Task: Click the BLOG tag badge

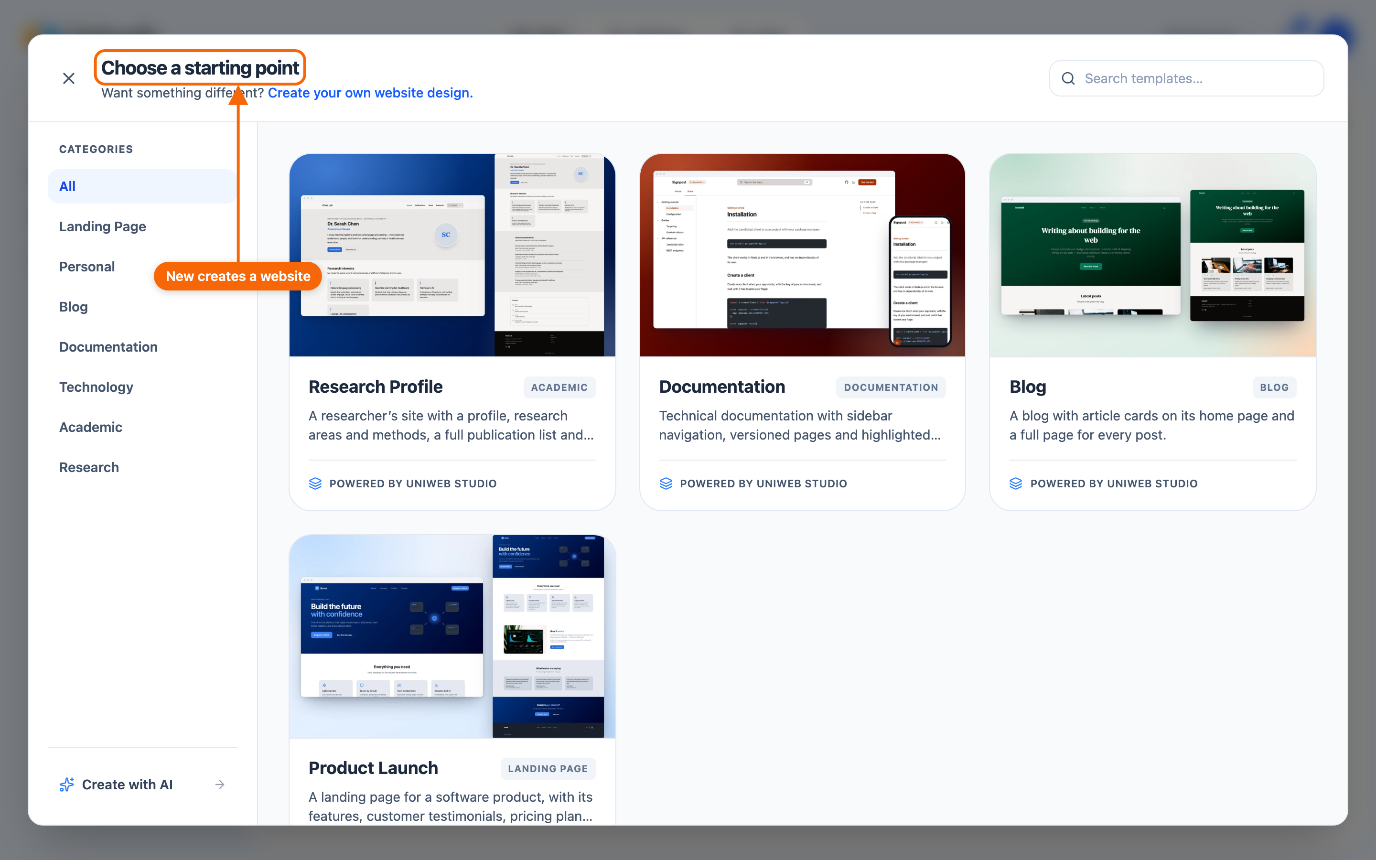Action: 1274,387
